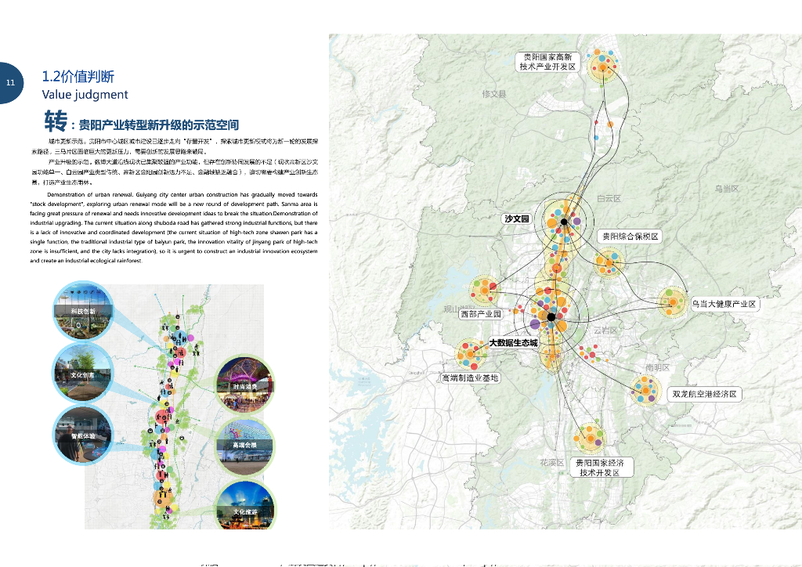Screen dimensions: 802x567
Task: Select the 文化旅游 circular photo
Action: 245,506
